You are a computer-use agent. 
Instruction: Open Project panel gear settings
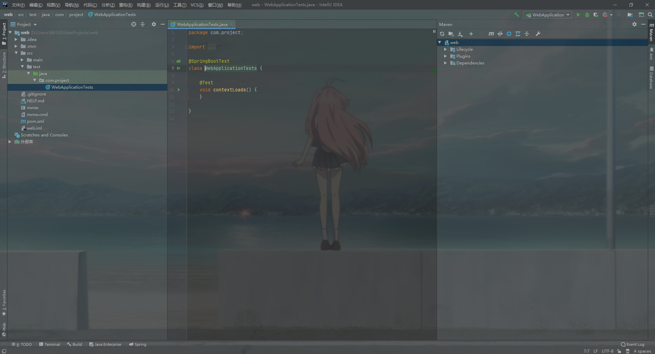point(154,24)
